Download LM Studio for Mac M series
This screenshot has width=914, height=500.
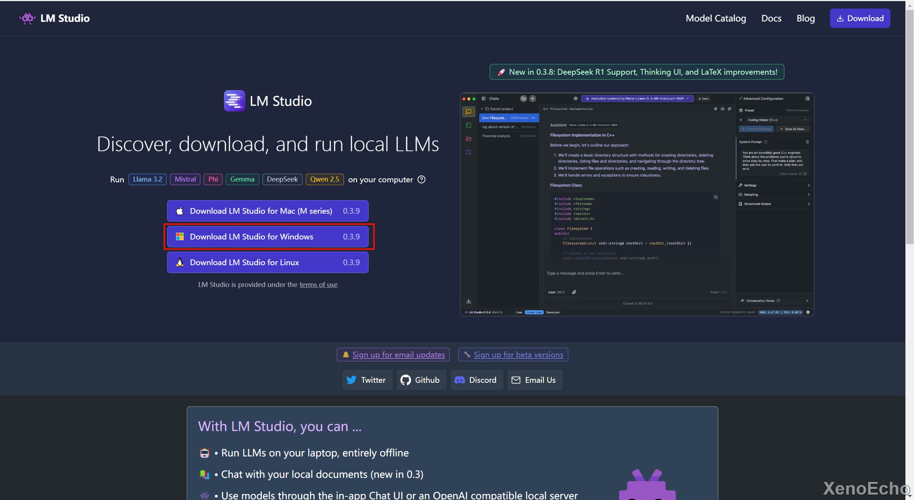coord(268,211)
